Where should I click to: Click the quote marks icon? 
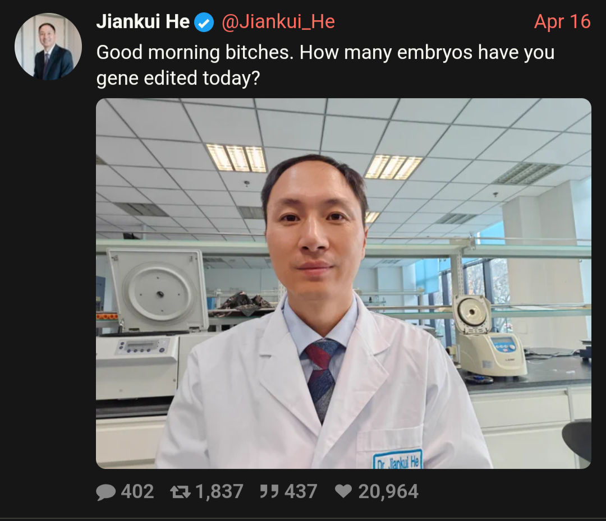(x=269, y=492)
